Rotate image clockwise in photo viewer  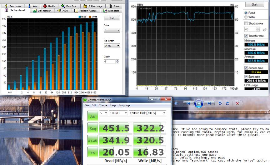tap(227, 103)
